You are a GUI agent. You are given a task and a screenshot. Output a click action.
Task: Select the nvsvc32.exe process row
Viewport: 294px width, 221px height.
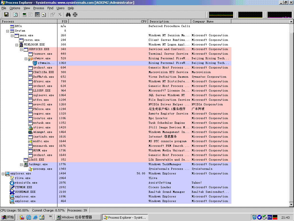click(116, 104)
